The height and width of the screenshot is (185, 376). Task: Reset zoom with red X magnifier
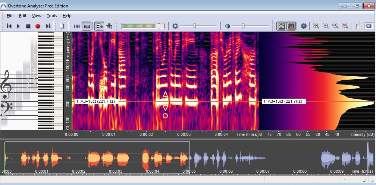[345, 26]
